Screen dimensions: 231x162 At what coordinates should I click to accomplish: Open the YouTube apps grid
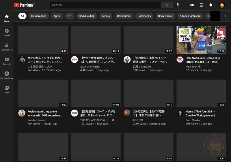[x=201, y=5]
